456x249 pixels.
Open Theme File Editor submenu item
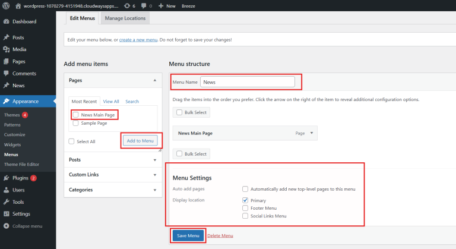click(21, 164)
